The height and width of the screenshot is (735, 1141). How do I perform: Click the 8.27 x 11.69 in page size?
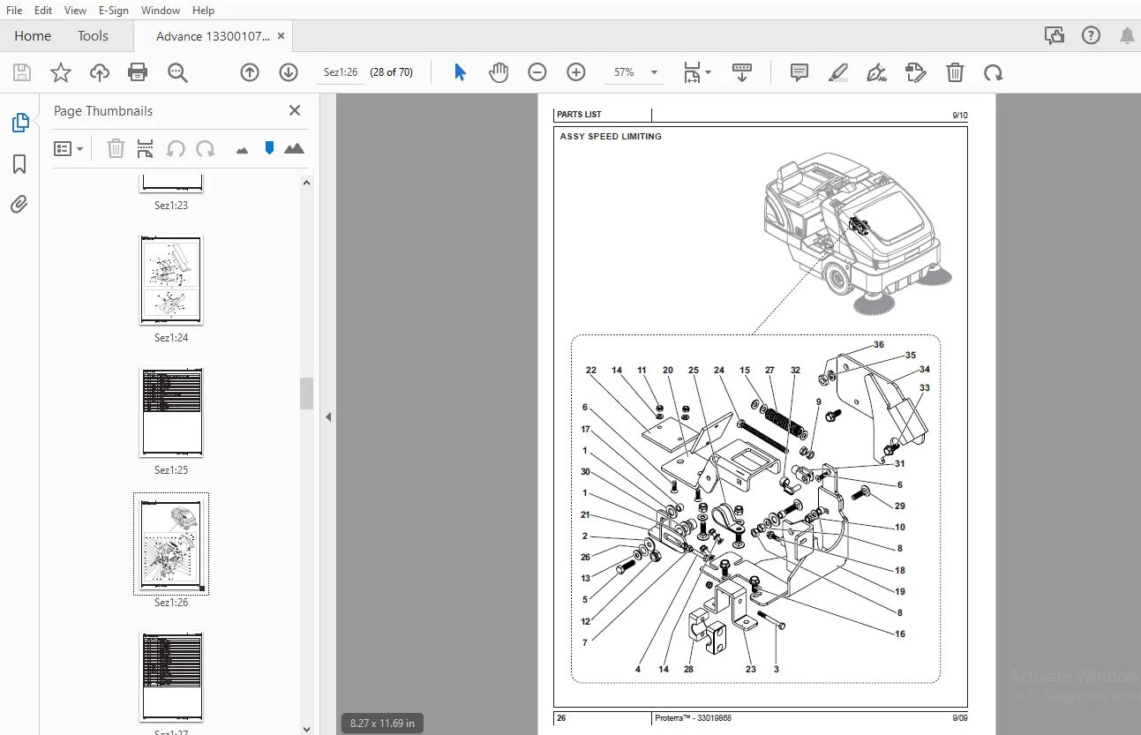pos(381,723)
